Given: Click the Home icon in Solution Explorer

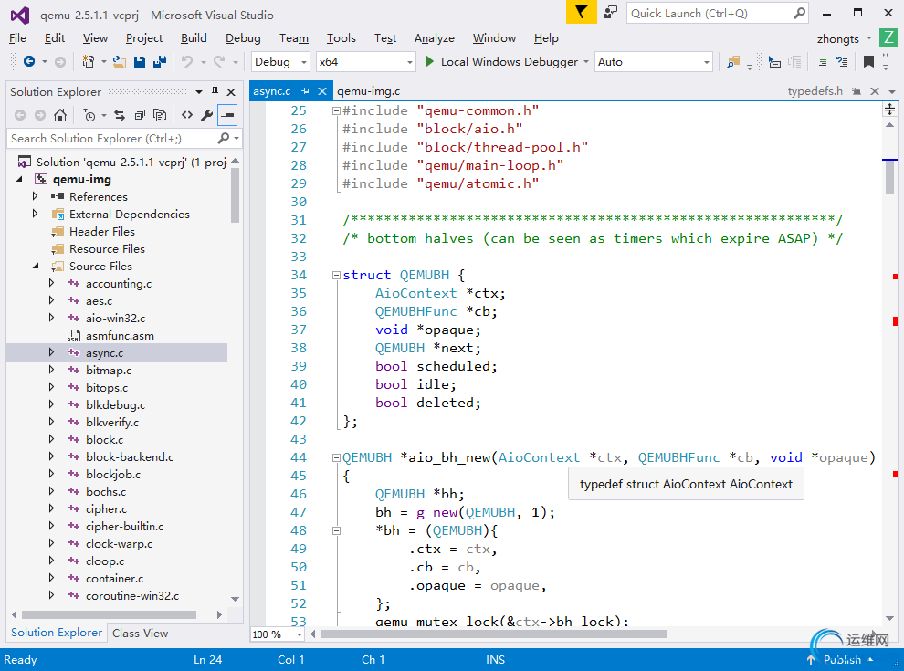Looking at the screenshot, I should pos(60,115).
